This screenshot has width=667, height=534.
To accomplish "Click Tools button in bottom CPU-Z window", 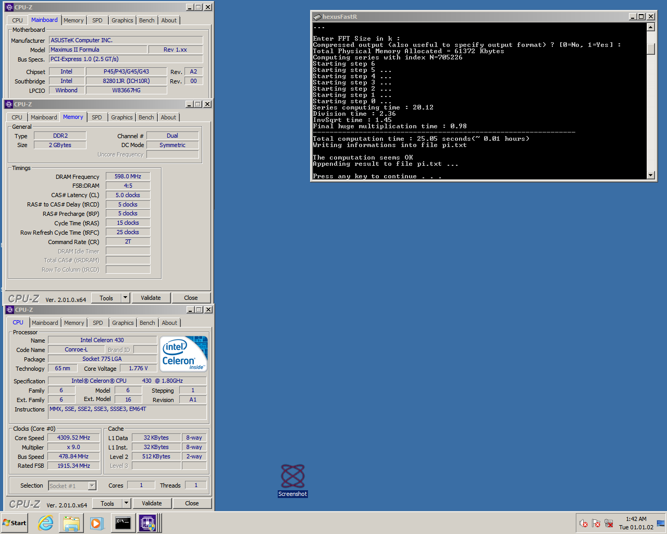I will coord(107,503).
